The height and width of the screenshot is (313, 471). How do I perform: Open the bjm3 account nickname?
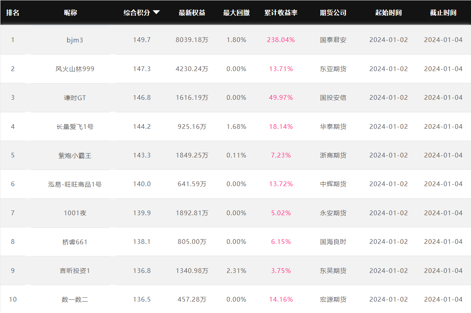pos(75,40)
